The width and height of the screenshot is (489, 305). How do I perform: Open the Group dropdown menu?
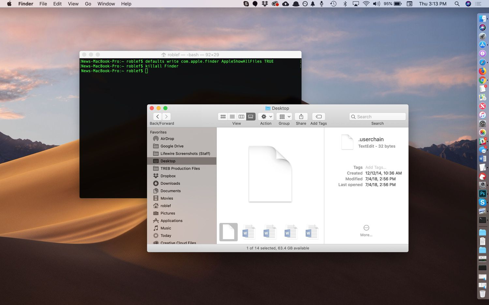click(284, 117)
